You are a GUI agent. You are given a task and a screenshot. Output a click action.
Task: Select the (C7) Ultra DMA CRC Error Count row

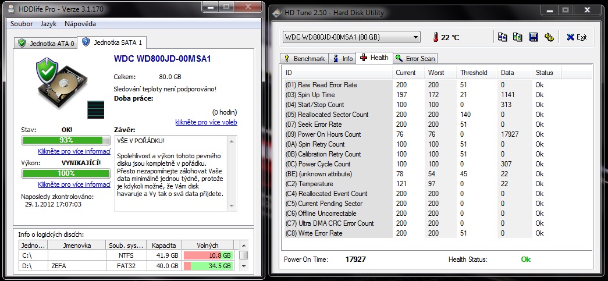(x=422, y=223)
